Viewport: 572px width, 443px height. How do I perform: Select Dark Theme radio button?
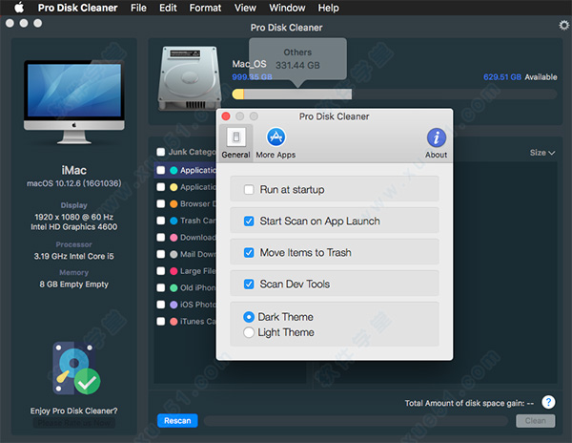(249, 317)
